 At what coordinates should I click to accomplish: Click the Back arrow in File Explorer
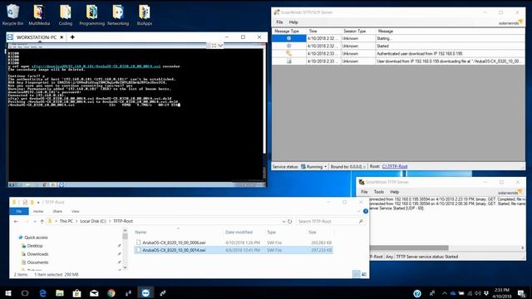click(16, 222)
